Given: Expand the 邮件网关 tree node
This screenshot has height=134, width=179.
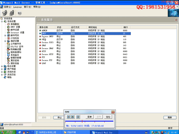Looking at the screenshot, I should pyautogui.click(x=5, y=35).
